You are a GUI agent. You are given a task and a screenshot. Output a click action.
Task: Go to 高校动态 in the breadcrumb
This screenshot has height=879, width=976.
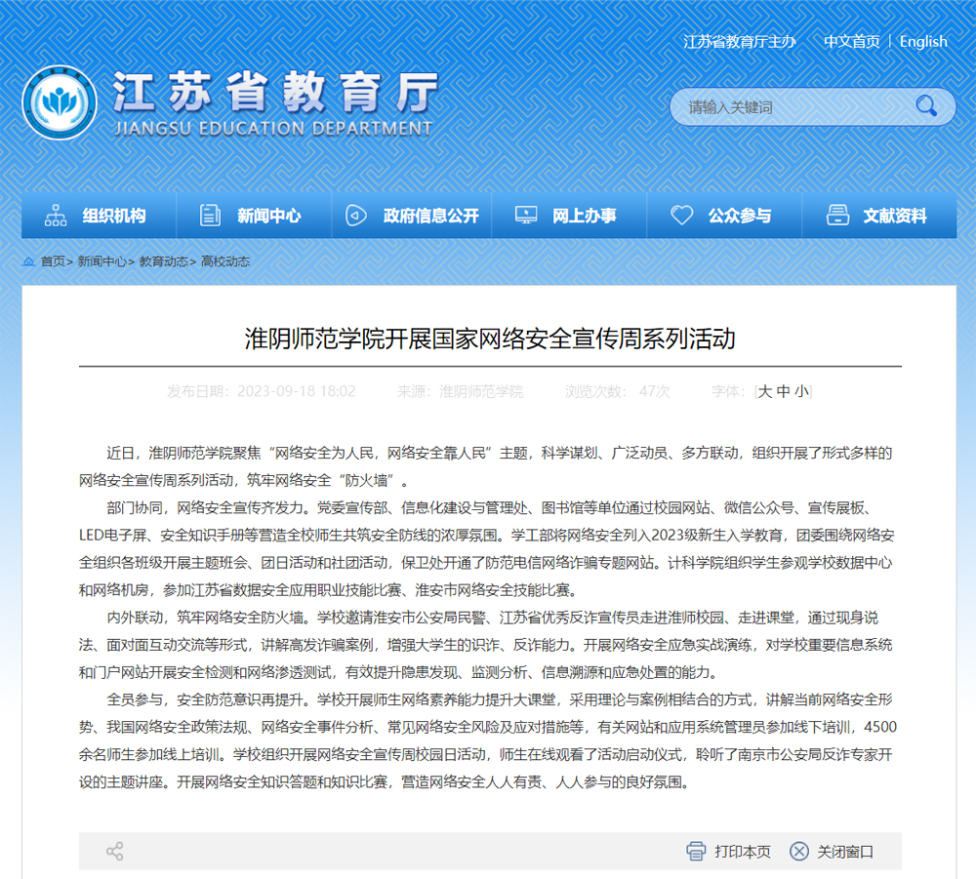click(x=225, y=261)
